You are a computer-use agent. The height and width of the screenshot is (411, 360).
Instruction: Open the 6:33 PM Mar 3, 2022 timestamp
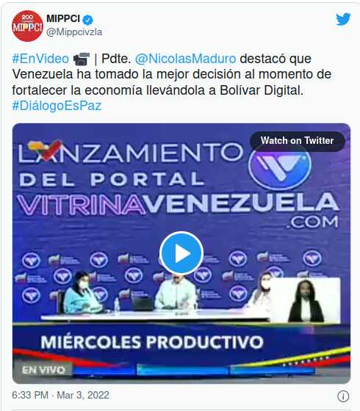(60, 395)
